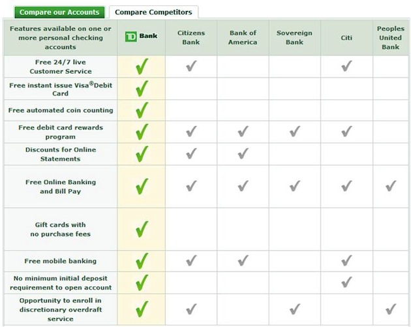Click Citi's check for 24/7 customer service
Screen dimensions: 411x327
tap(346, 66)
